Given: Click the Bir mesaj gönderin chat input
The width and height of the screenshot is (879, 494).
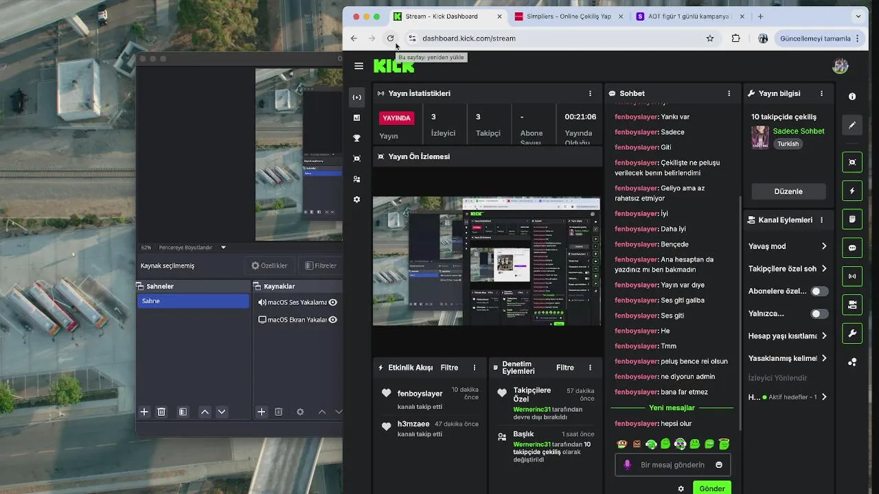Looking at the screenshot, I should 672,464.
